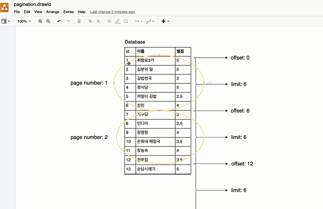323x209 pixels.
Task: Click the zoom out magnifier icon
Action: coord(48,21)
